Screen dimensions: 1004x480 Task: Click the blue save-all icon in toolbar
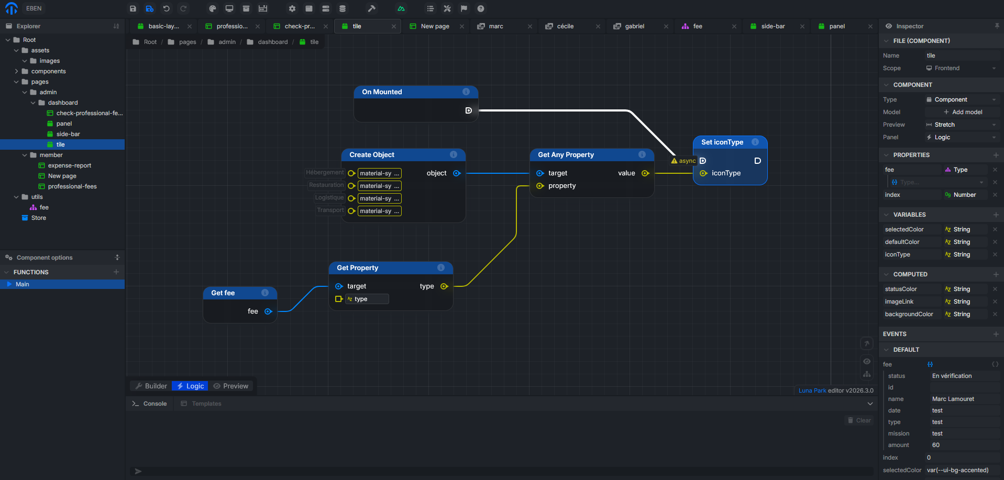click(x=150, y=8)
